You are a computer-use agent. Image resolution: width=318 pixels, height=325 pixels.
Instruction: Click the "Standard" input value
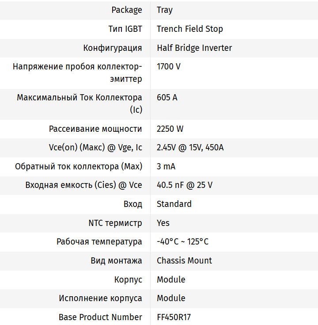click(x=174, y=204)
